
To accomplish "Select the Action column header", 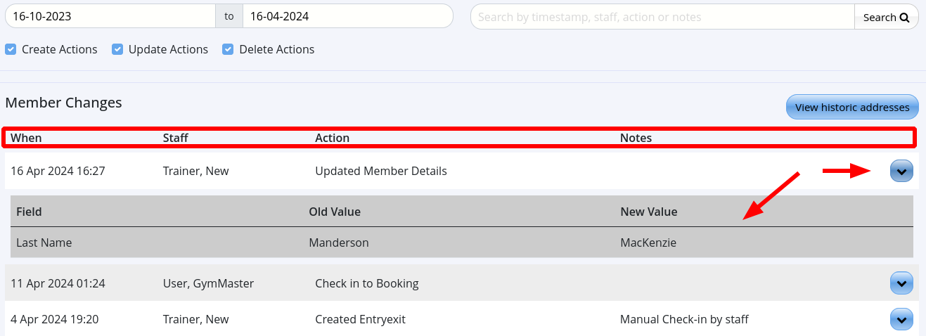I will [332, 138].
